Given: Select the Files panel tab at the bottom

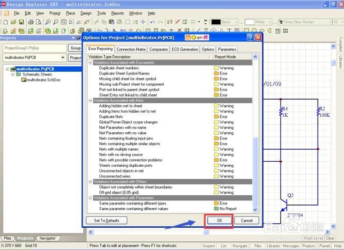Looking at the screenshot, I should point(7,238).
